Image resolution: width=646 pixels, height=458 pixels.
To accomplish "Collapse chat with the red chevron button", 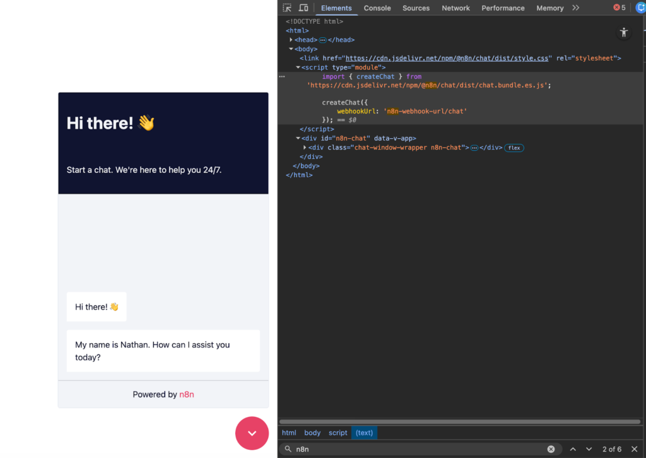I will [252, 433].
